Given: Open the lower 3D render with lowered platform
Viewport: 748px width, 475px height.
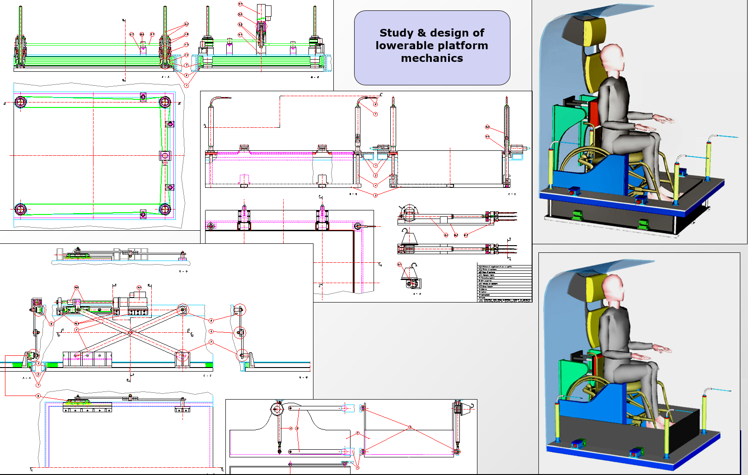Looking at the screenshot, I should [x=639, y=363].
